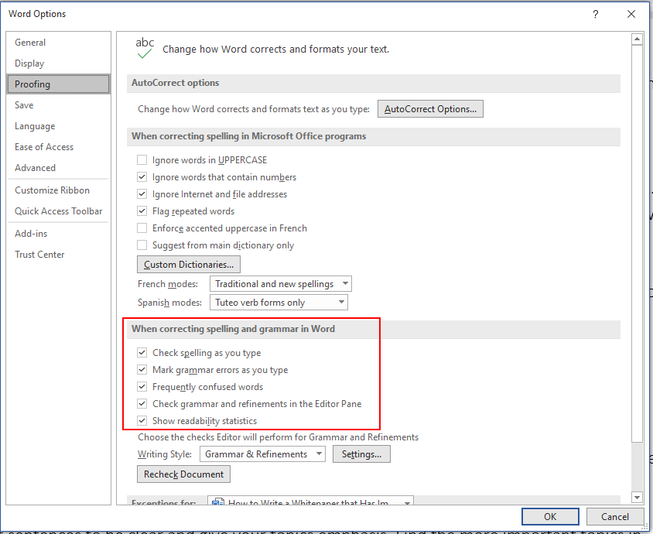The width and height of the screenshot is (653, 534).
Task: Open Custom Dictionaries dialog
Action: pyautogui.click(x=189, y=265)
